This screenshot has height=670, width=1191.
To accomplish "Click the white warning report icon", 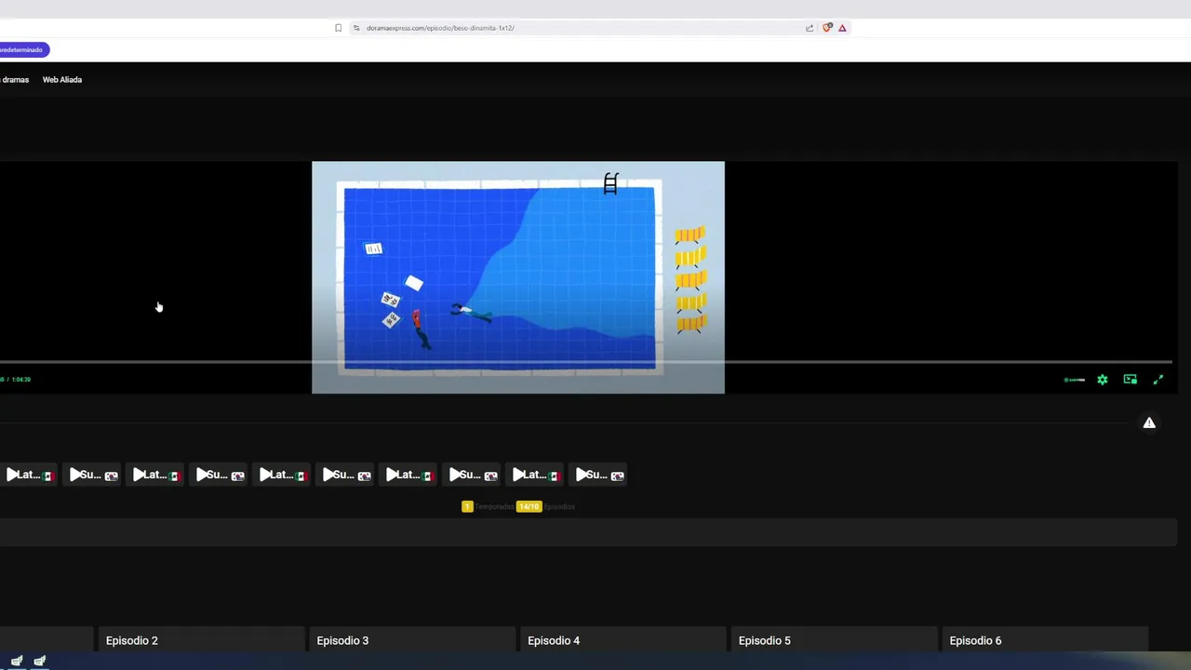I will (x=1149, y=423).
